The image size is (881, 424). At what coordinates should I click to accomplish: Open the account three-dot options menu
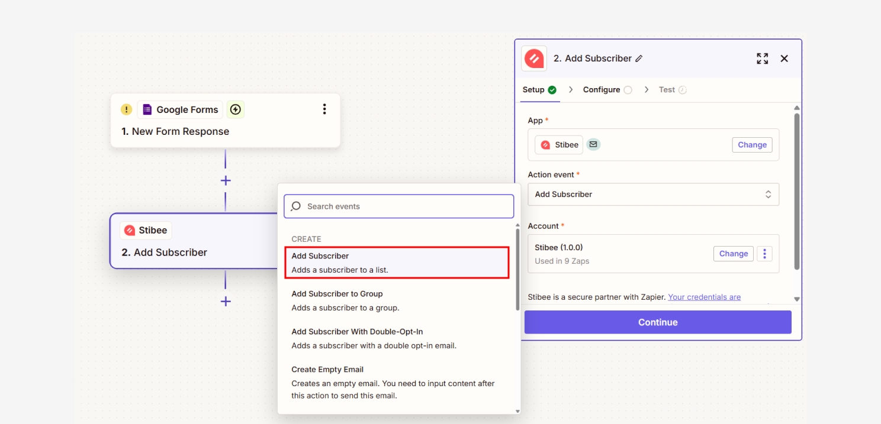(764, 254)
